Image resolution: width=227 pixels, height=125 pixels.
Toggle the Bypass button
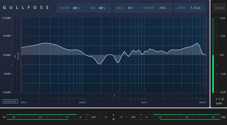click(219, 8)
